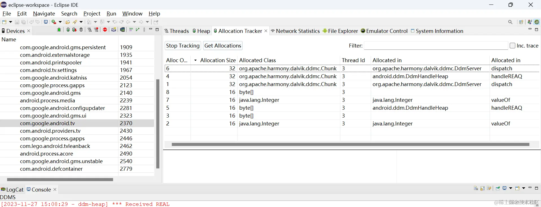Image resolution: width=541 pixels, height=207 pixels.
Task: Open the Project menu
Action: 92,13
